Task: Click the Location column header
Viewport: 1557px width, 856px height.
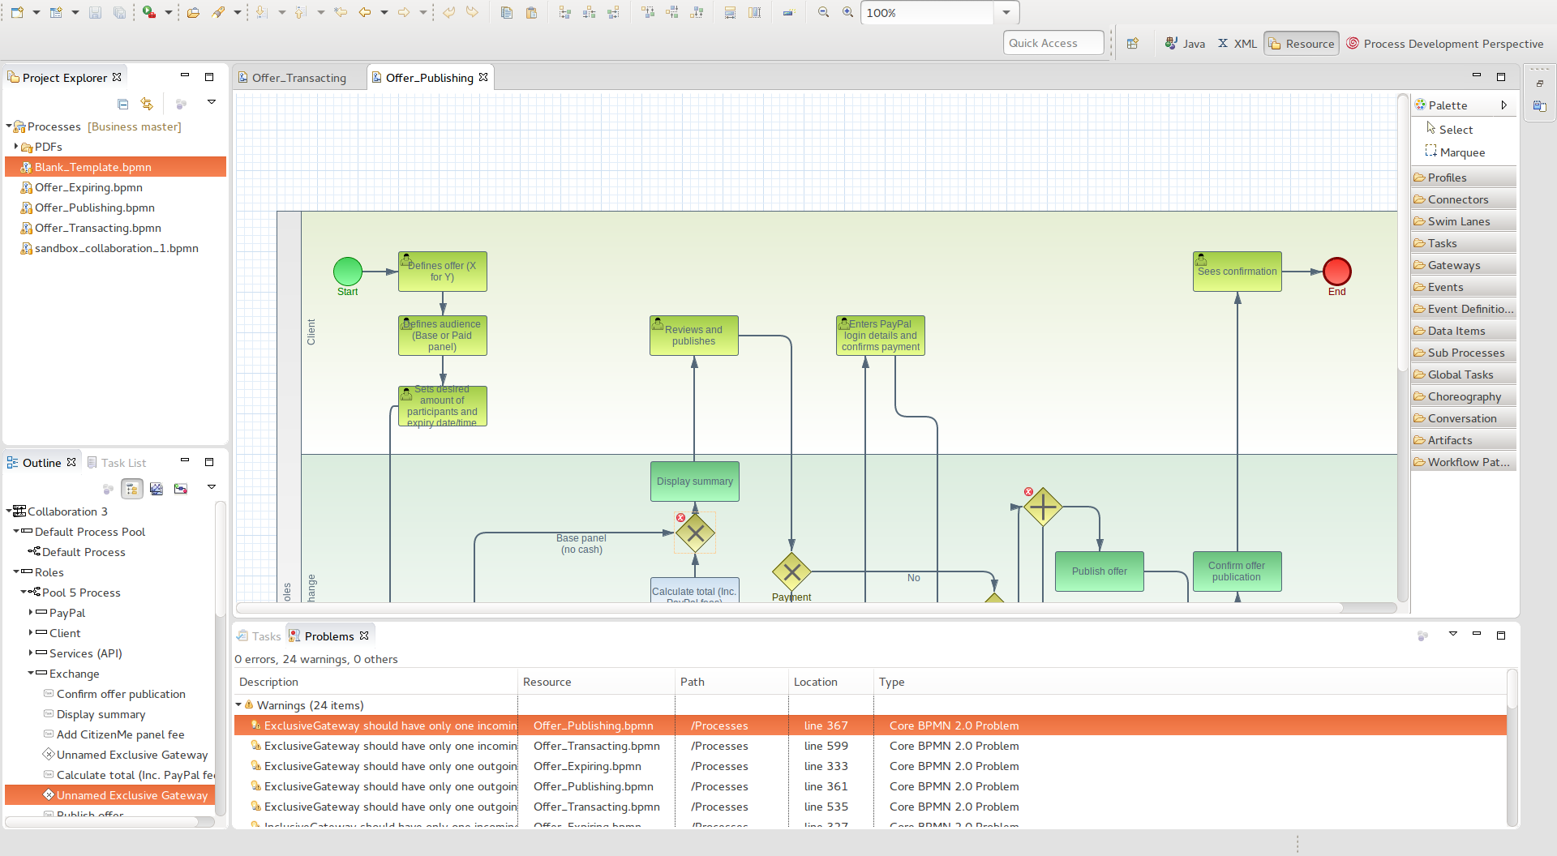Action: (x=830, y=682)
